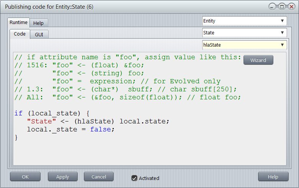This screenshot has height=188, width=299.
Task: Open Help using the bottom-right button
Action: pos(273,177)
